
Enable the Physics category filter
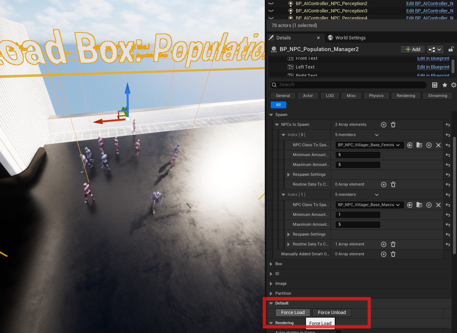coord(376,96)
